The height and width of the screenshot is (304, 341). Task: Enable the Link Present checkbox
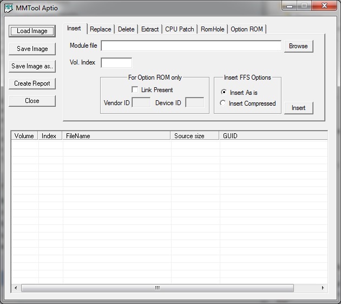[x=135, y=90]
